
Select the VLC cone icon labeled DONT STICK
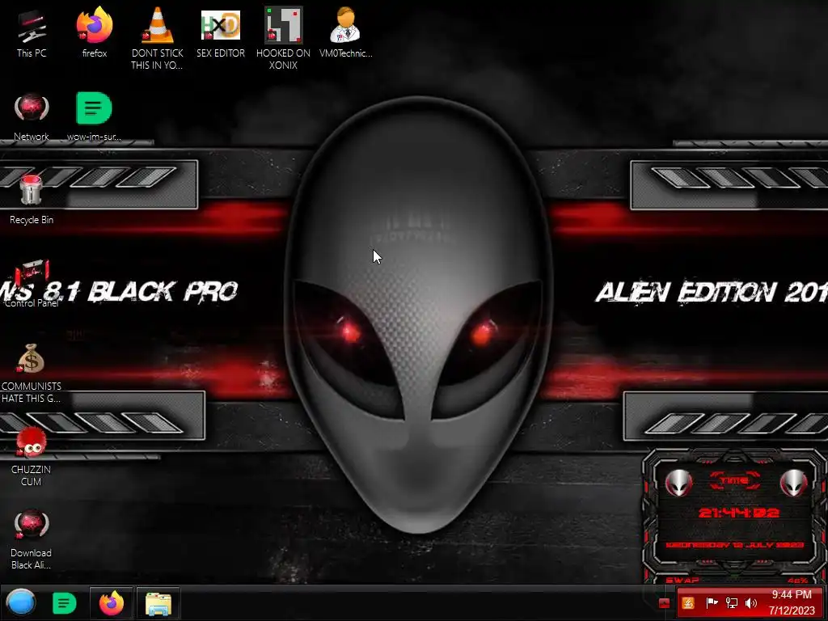pyautogui.click(x=158, y=38)
